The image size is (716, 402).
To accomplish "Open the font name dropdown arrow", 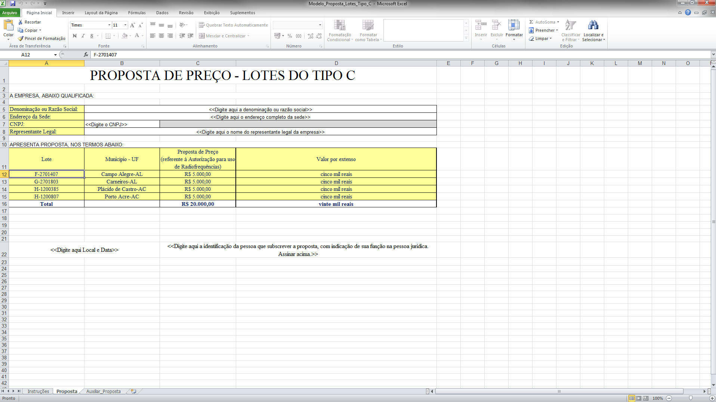I will coord(109,25).
